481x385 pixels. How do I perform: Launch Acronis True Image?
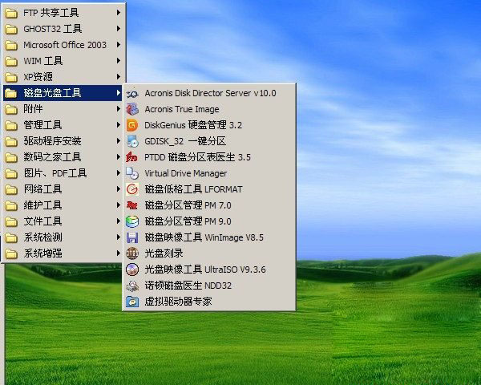[209, 109]
